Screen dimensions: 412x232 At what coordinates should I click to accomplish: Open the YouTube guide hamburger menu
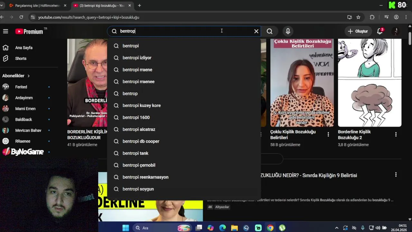[5, 31]
